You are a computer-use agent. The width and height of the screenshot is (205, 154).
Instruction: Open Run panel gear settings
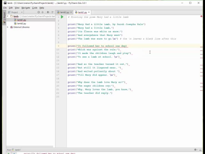click(196, 150)
